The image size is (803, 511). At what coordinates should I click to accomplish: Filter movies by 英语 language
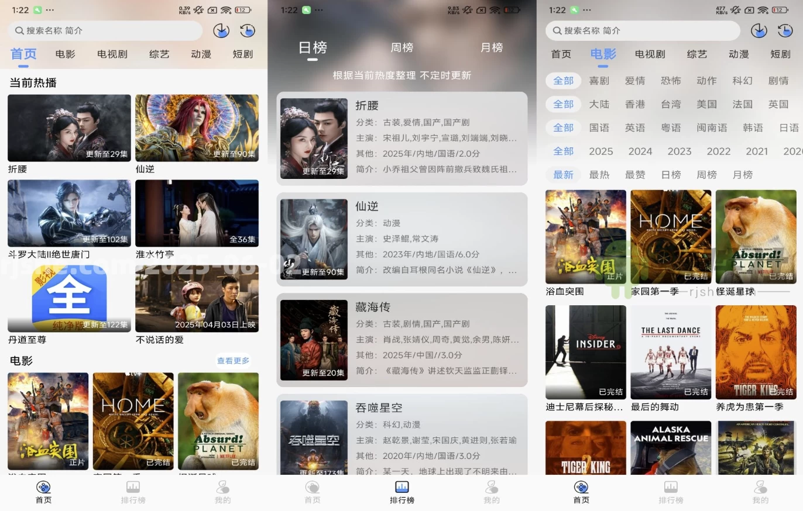(x=635, y=127)
